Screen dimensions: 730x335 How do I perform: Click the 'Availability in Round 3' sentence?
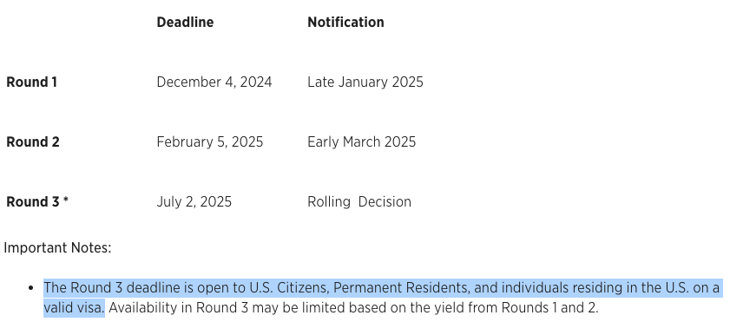click(x=353, y=308)
